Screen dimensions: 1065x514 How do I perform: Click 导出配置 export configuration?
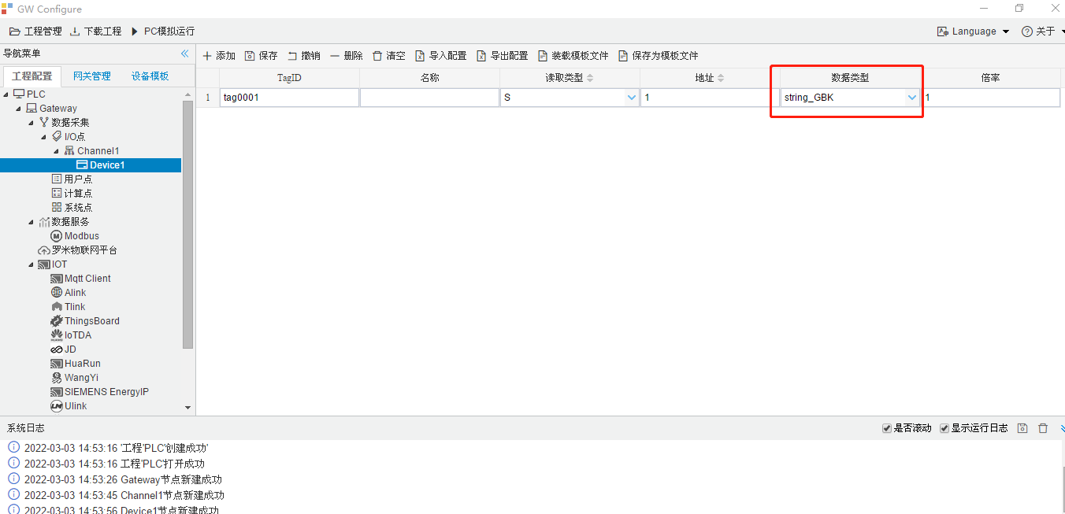[502, 56]
